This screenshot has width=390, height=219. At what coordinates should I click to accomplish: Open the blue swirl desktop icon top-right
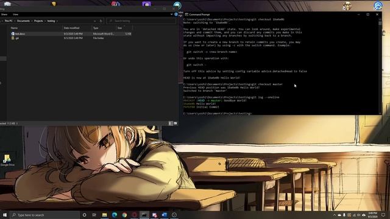(x=378, y=5)
